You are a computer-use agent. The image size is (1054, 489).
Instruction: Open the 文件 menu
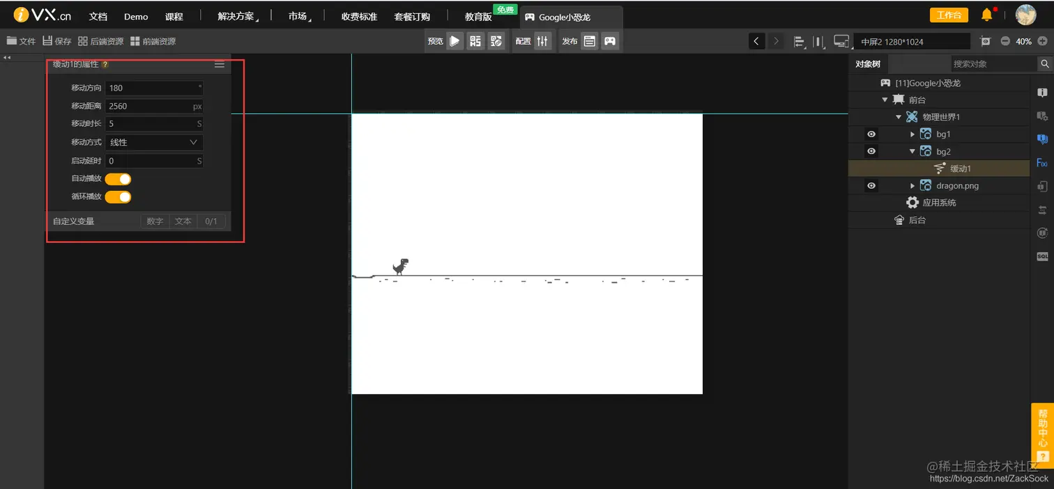coord(21,41)
